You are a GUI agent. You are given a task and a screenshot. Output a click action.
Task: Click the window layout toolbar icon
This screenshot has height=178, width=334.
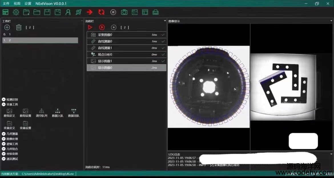(x=145, y=12)
